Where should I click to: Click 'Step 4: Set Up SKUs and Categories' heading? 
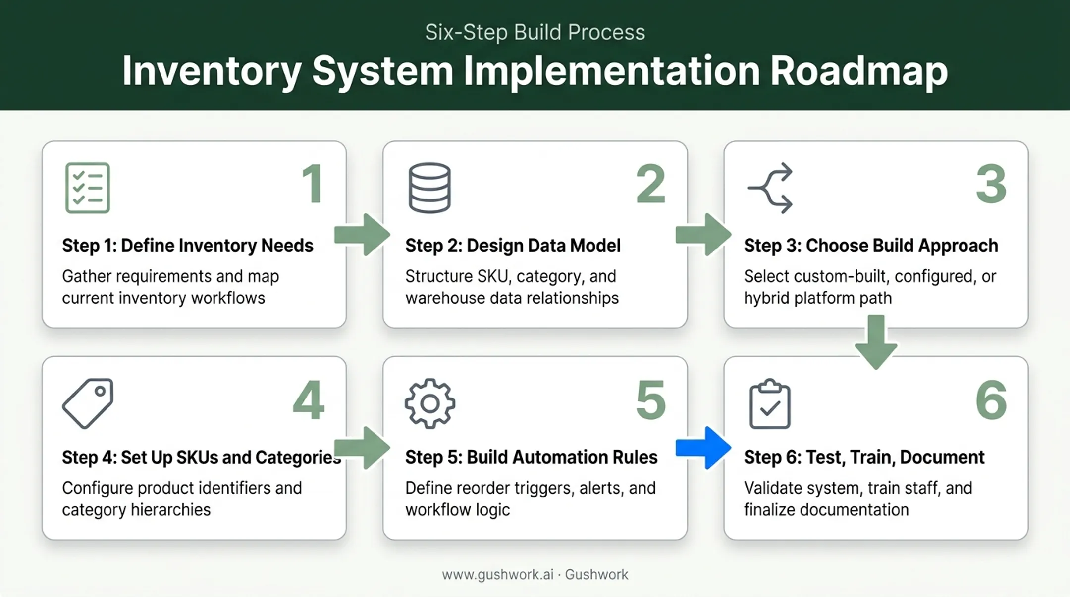point(202,458)
